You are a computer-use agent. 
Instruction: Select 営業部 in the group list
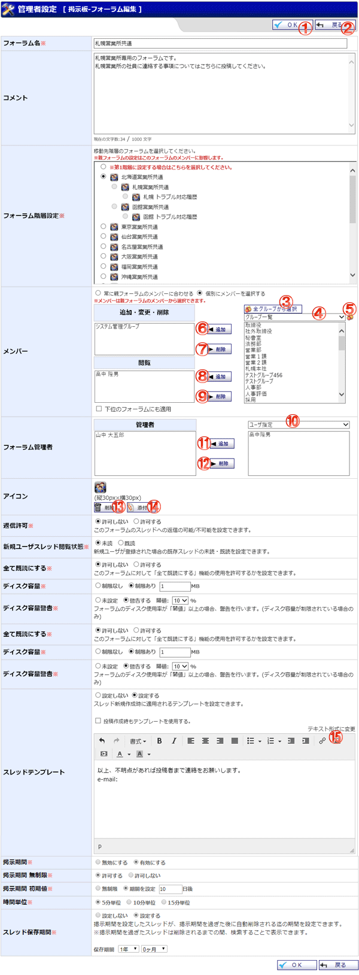(253, 350)
